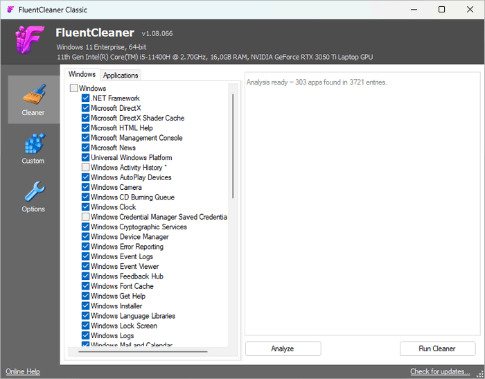Uncheck Windows Event Logs
This screenshot has height=379, width=485.
[85, 256]
